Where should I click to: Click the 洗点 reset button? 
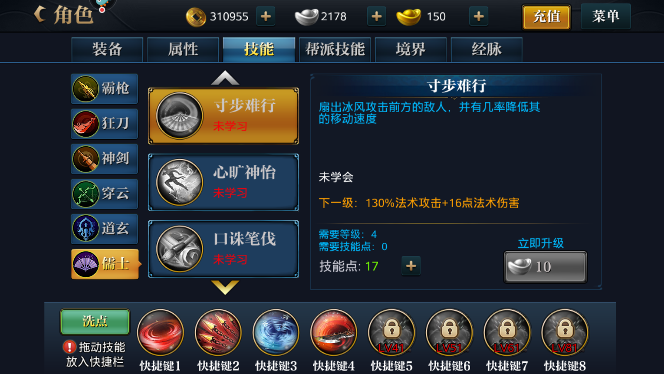point(95,322)
